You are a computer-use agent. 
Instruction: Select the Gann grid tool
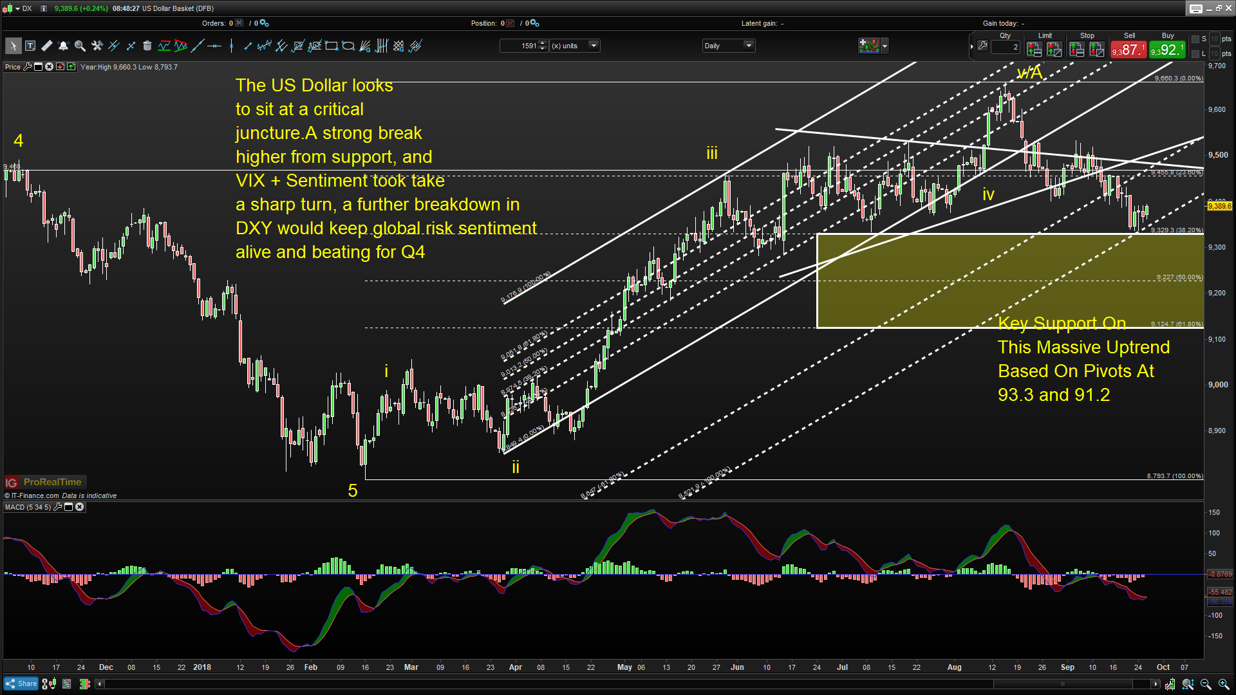pos(398,46)
